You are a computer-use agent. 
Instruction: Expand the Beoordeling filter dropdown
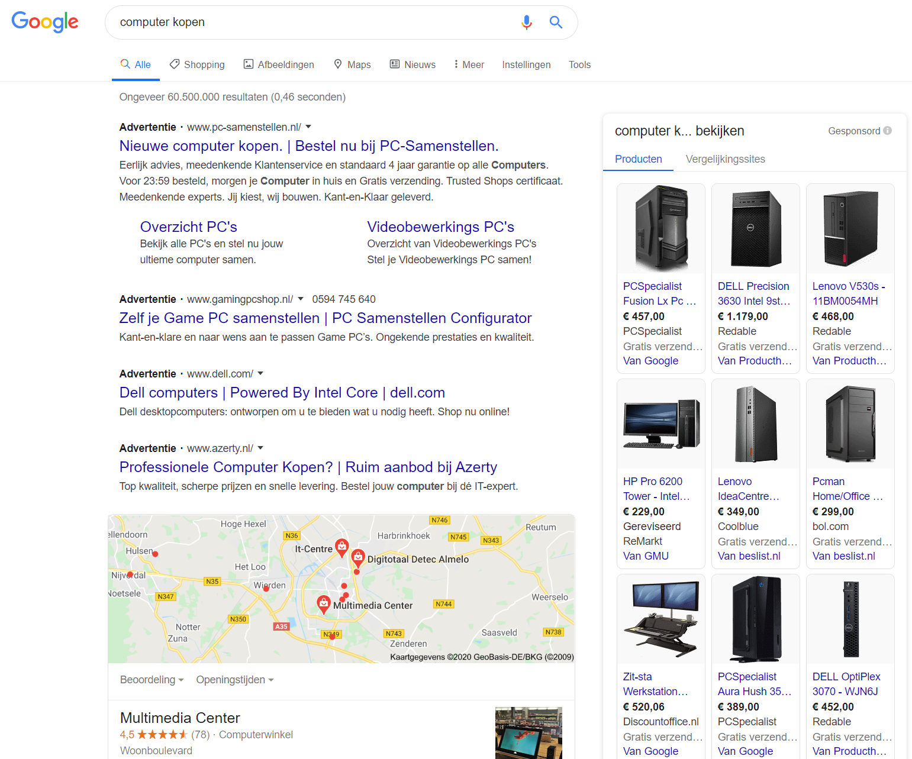152,680
